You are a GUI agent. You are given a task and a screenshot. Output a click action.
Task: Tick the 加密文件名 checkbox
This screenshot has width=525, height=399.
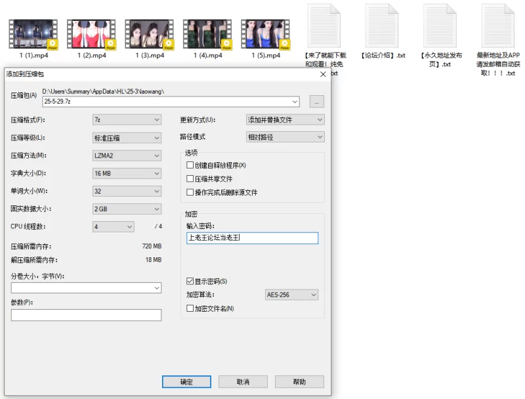pyautogui.click(x=190, y=308)
